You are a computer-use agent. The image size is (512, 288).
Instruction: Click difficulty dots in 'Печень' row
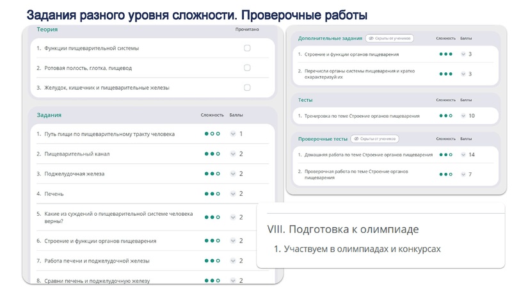(212, 194)
